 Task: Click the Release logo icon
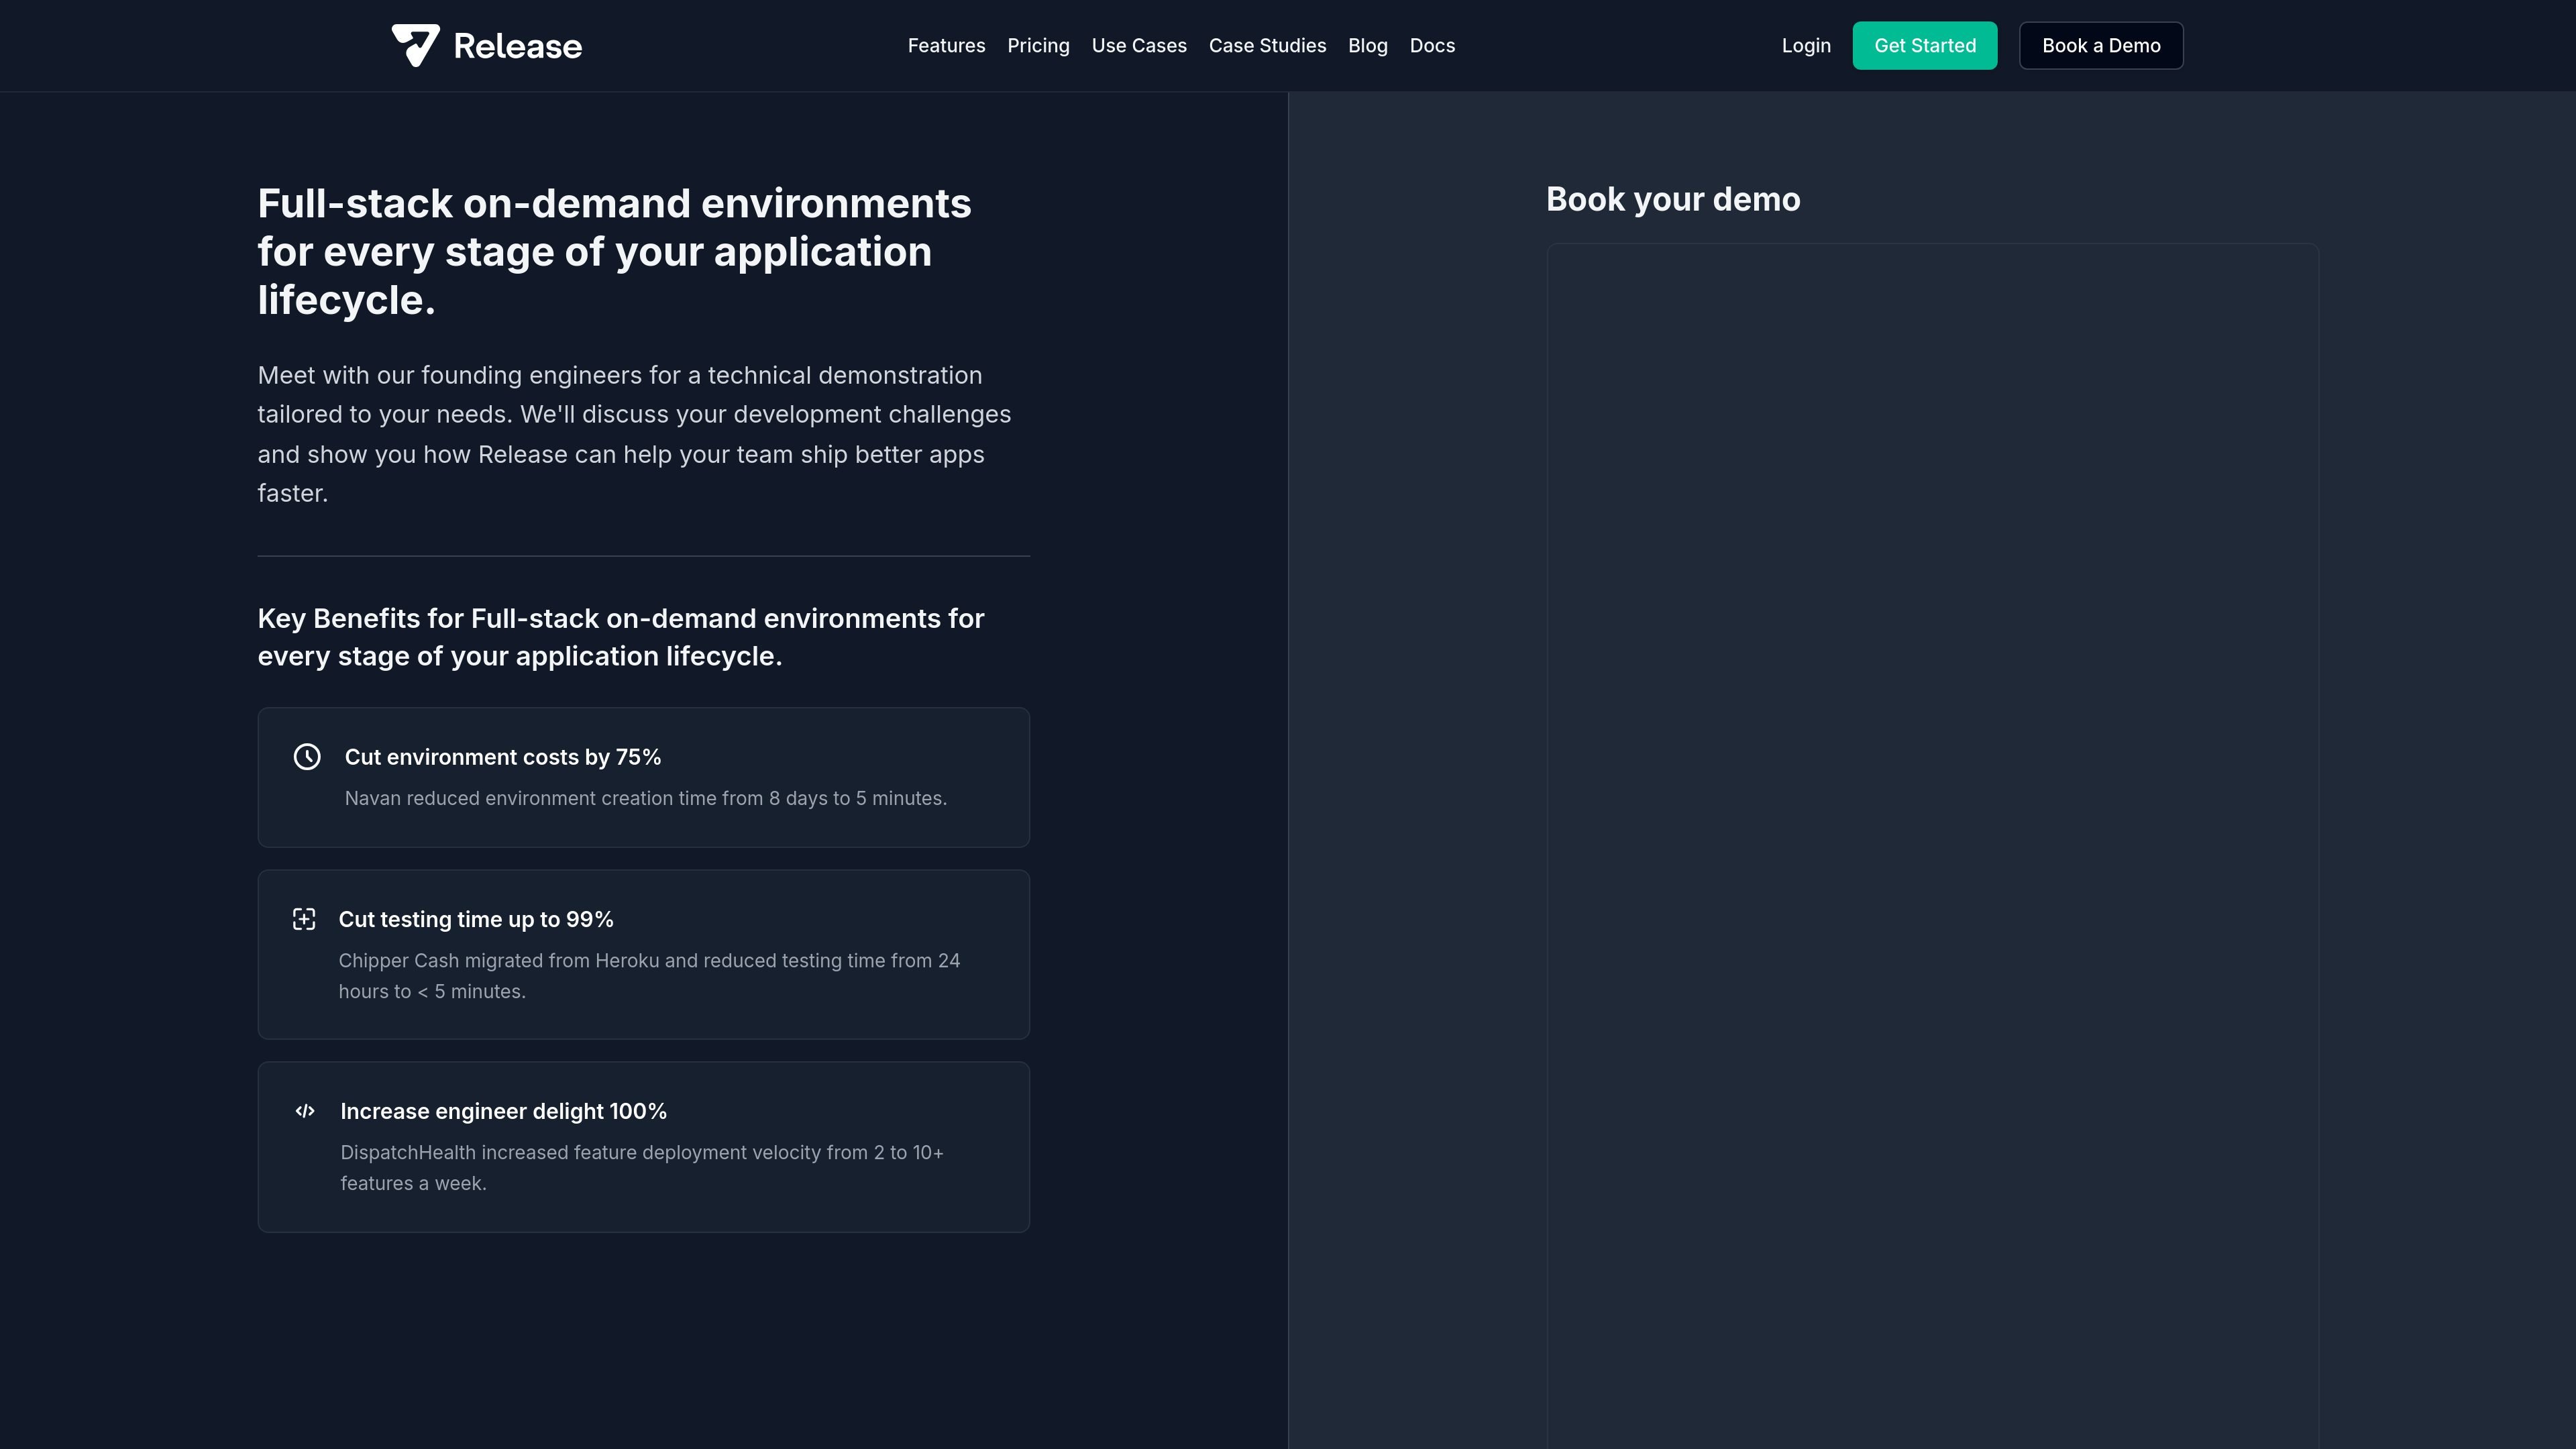[x=415, y=45]
